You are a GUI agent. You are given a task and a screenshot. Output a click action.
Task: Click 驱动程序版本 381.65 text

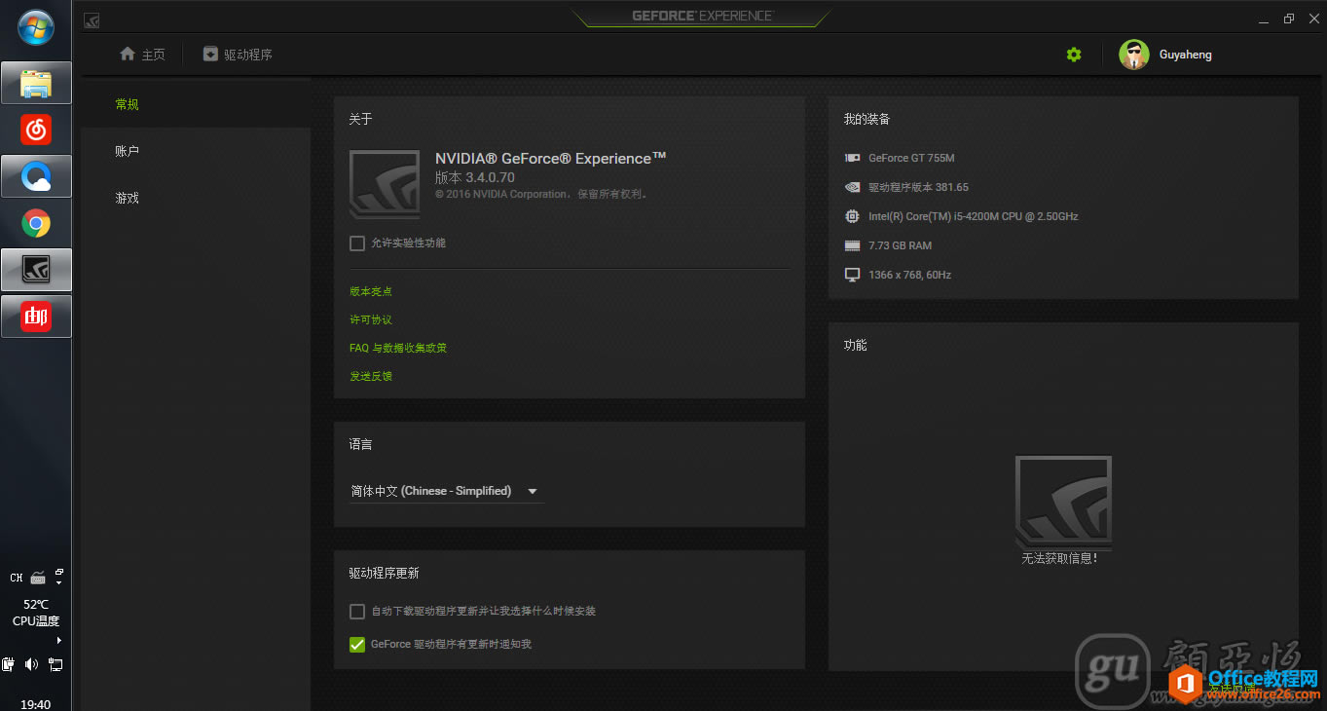918,187
